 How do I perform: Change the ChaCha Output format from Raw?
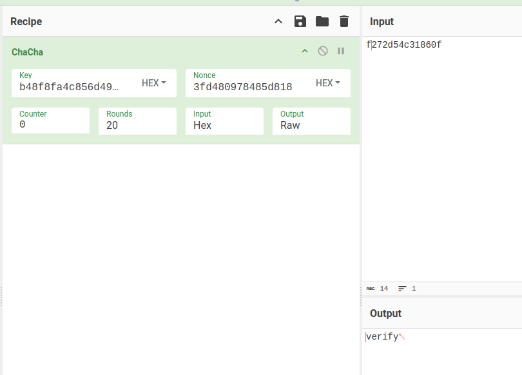[311, 125]
